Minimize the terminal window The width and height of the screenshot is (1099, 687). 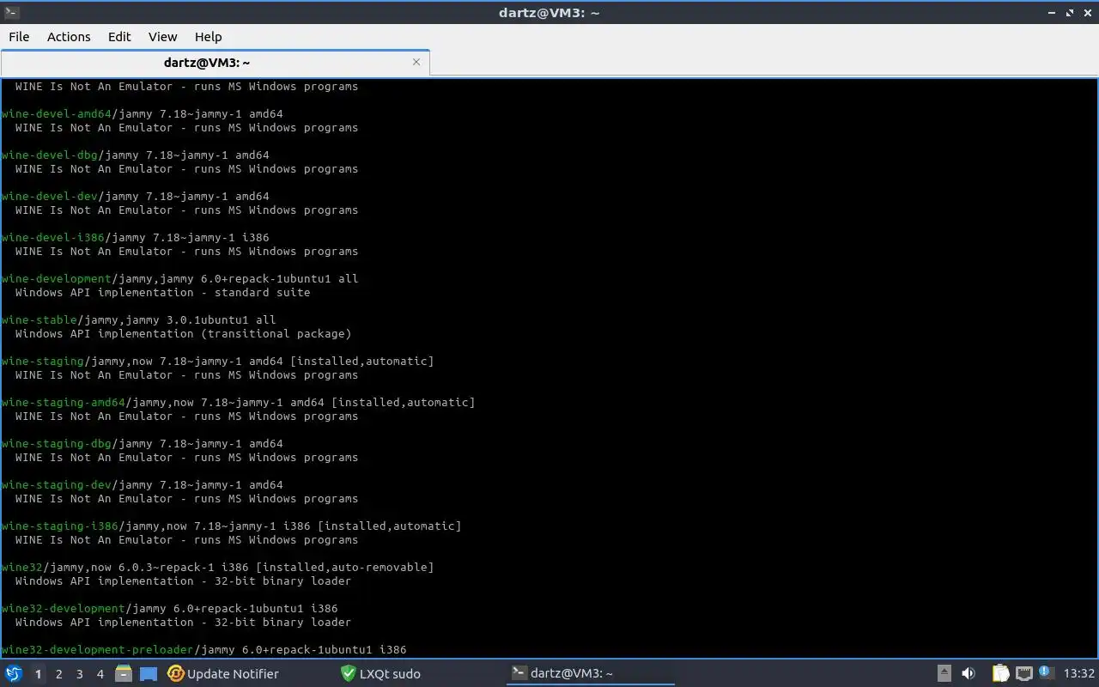(x=1052, y=13)
